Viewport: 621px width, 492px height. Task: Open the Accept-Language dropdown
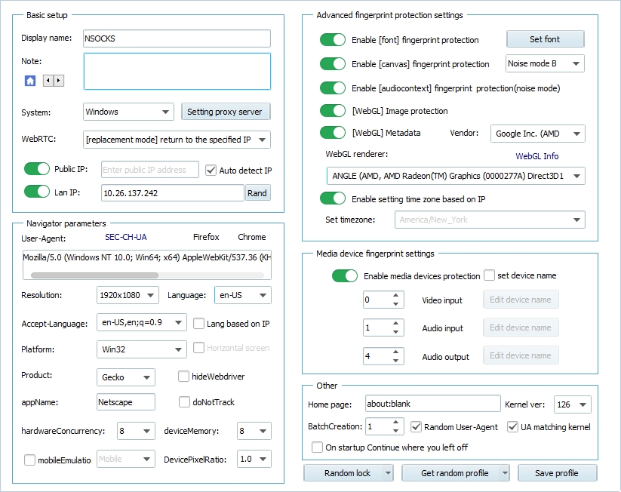point(141,322)
